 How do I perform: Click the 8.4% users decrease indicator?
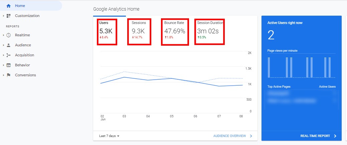coord(104,37)
